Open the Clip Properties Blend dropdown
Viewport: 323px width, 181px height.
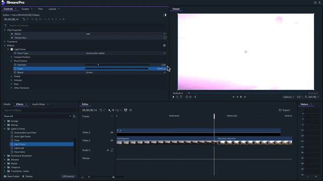coord(126,34)
